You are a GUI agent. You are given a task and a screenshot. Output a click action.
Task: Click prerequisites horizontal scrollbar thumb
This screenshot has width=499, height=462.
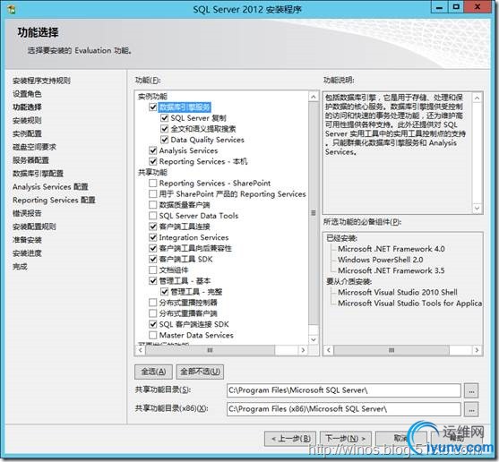(391, 350)
